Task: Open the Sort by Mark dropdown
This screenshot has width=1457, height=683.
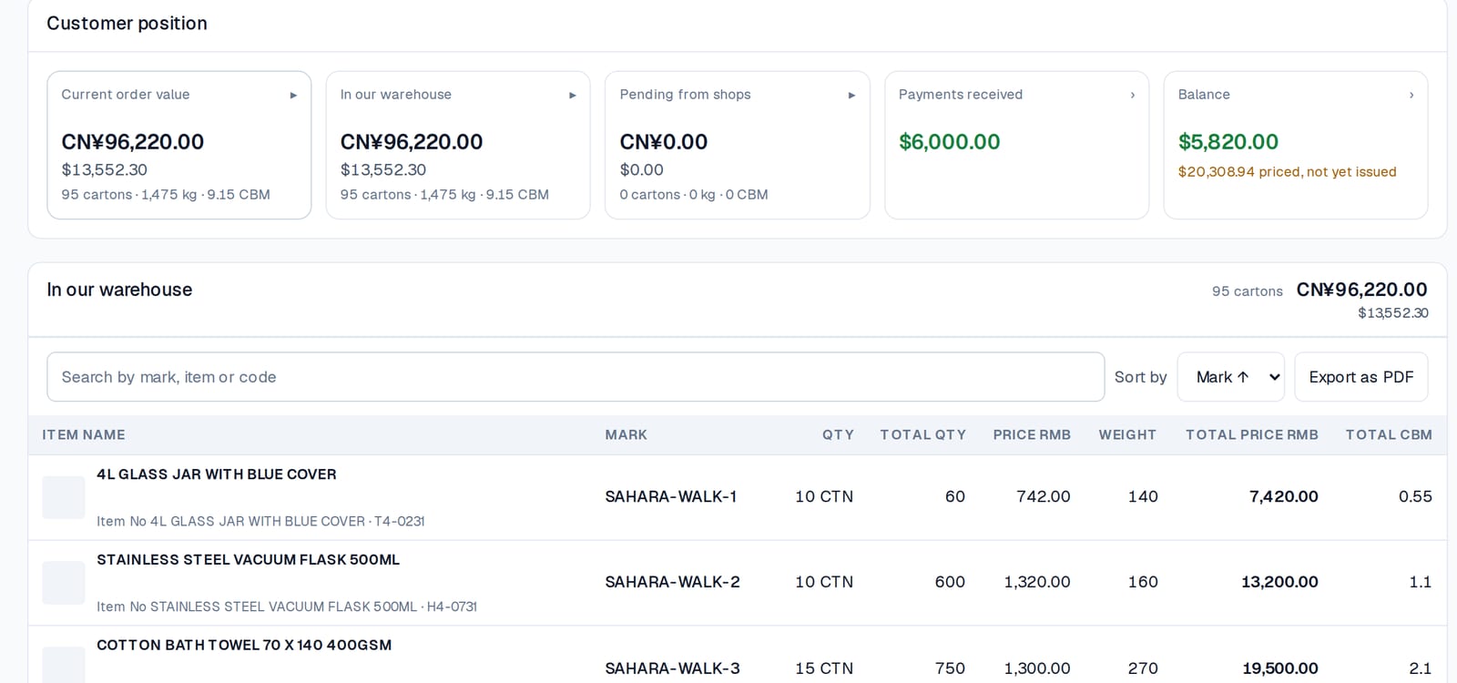Action: click(x=1230, y=377)
